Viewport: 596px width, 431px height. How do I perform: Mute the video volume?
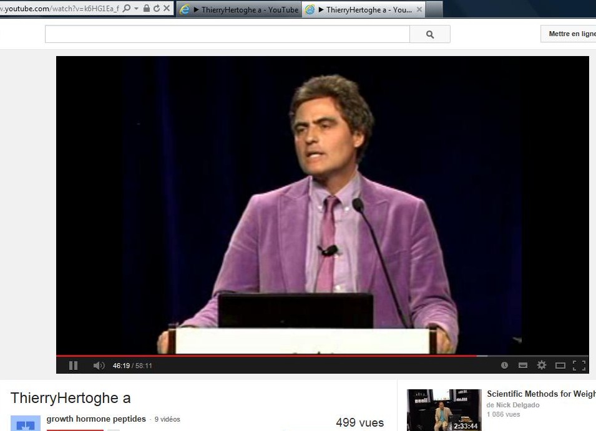tap(99, 366)
